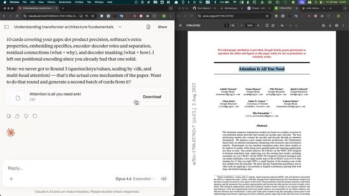This screenshot has width=349, height=196.
Task: Open the History menu
Action: pyautogui.click(x=51, y=2)
